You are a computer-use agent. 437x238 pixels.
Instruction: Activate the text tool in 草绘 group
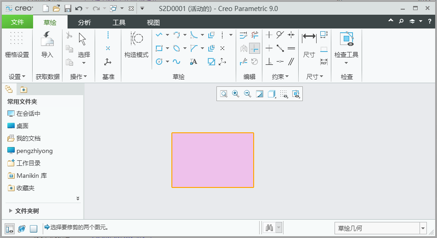(193, 62)
